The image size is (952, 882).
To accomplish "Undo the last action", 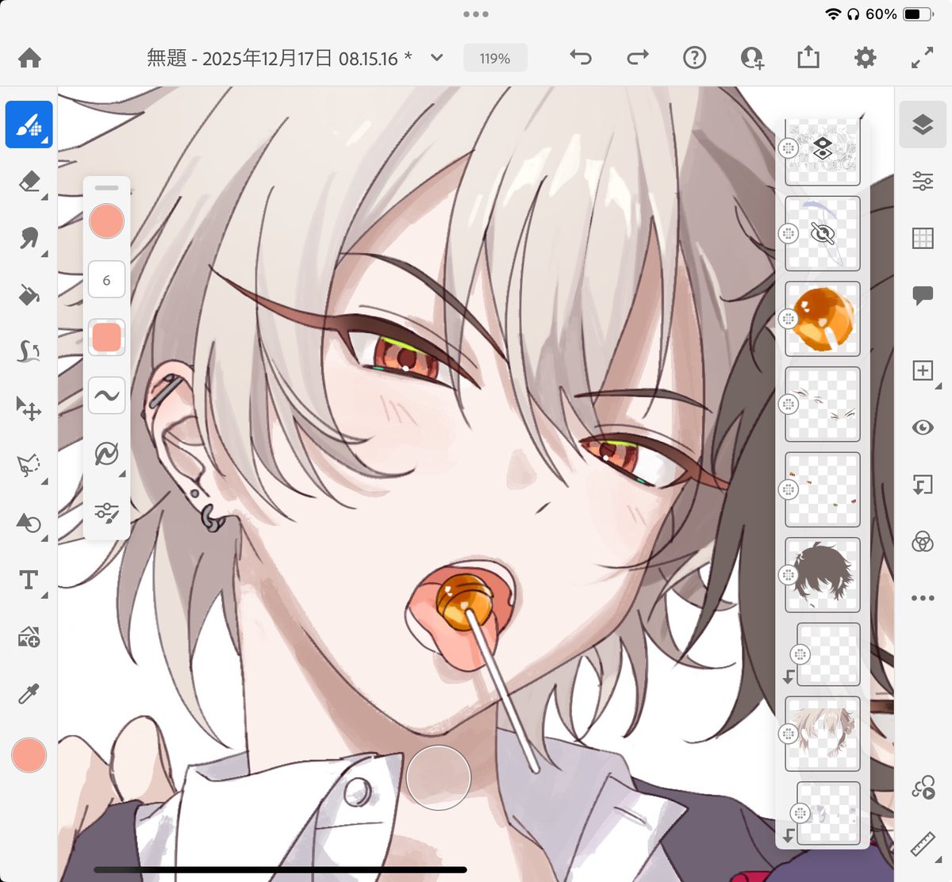I will pyautogui.click(x=581, y=58).
